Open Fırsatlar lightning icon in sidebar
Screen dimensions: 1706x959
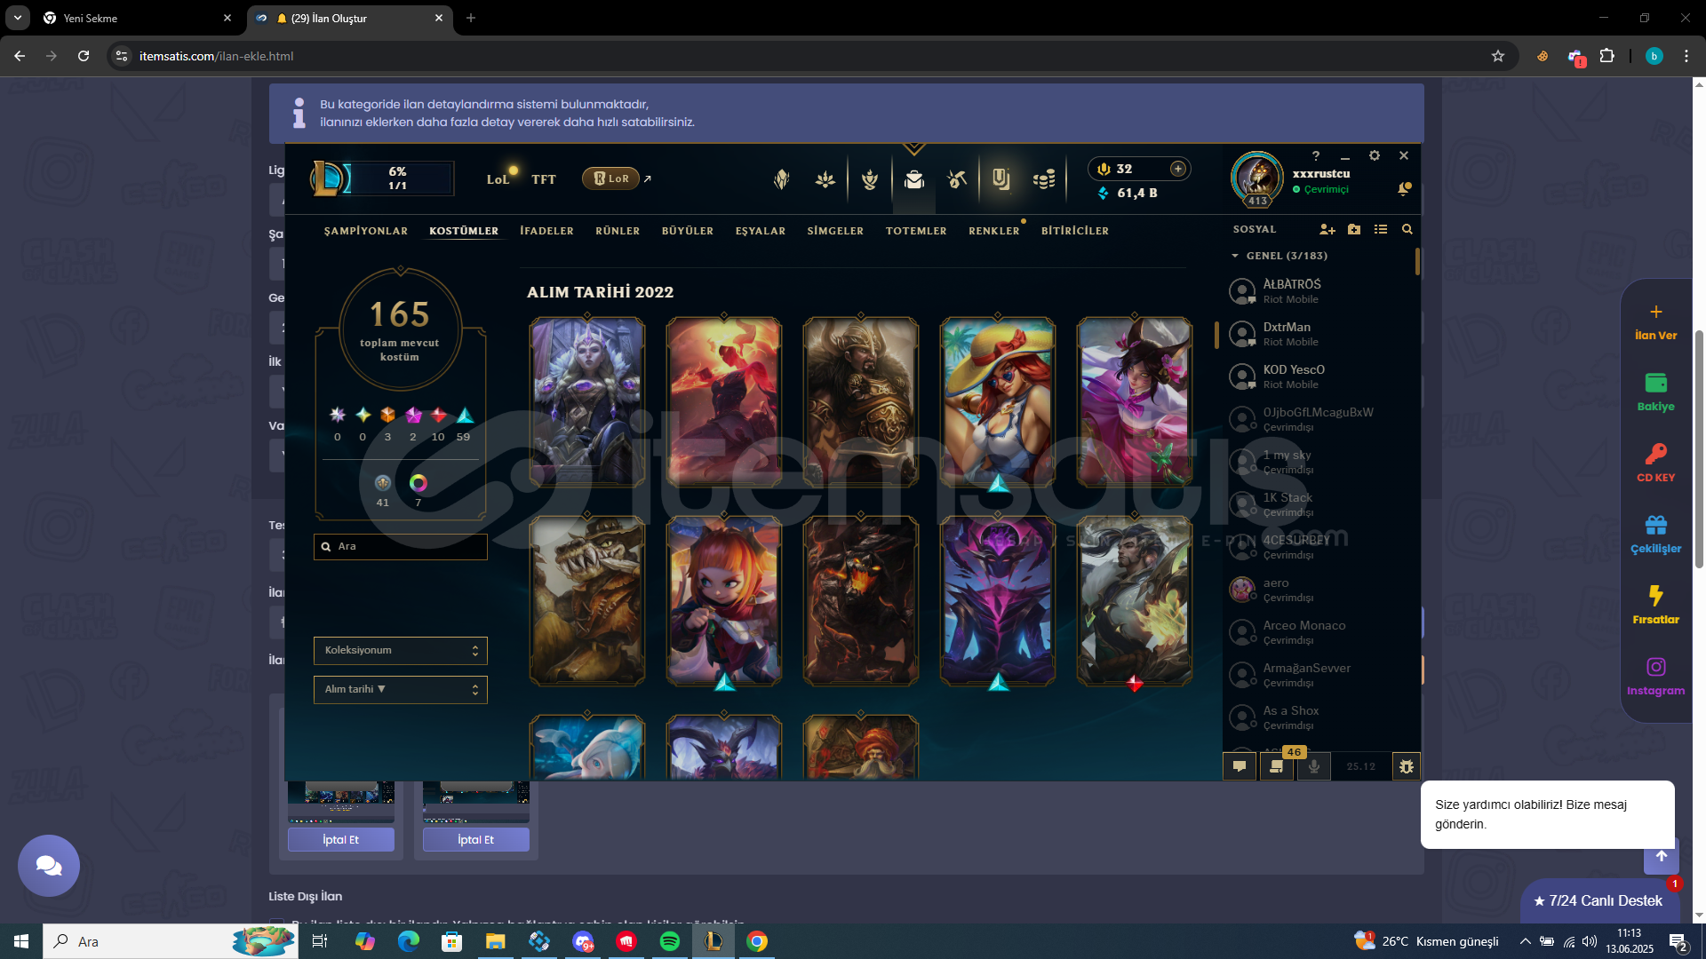tap(1656, 605)
